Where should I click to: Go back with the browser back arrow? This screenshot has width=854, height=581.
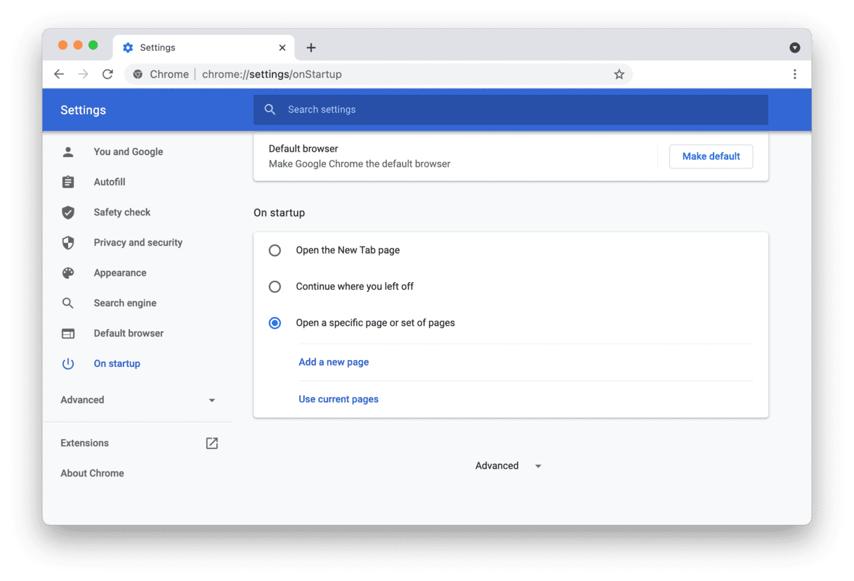[59, 74]
